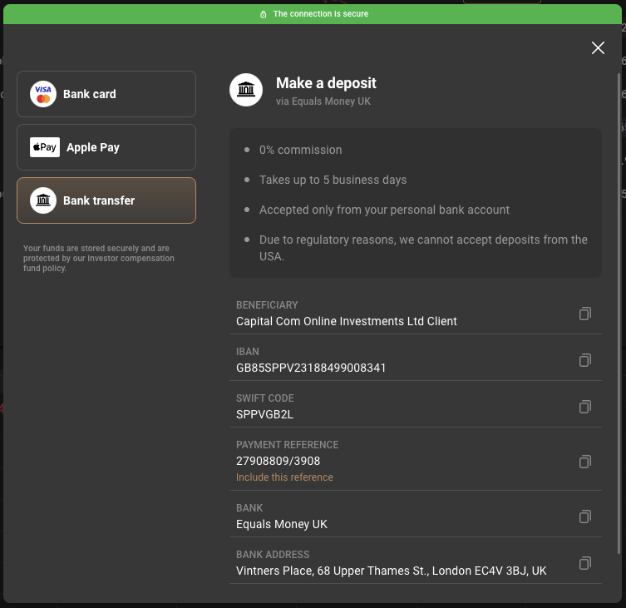Click IBAN value GB85SPPV23188499008341
626x608 pixels.
click(311, 368)
